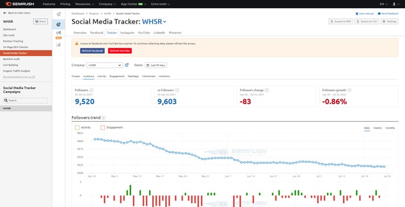Open the EN language dropdown
This screenshot has height=207, width=405.
click(x=383, y=4)
